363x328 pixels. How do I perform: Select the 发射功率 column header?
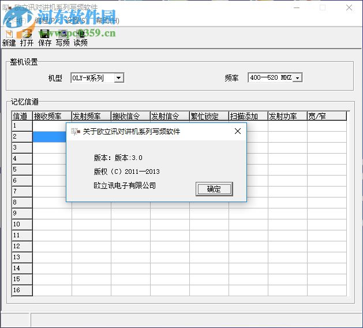click(288, 116)
